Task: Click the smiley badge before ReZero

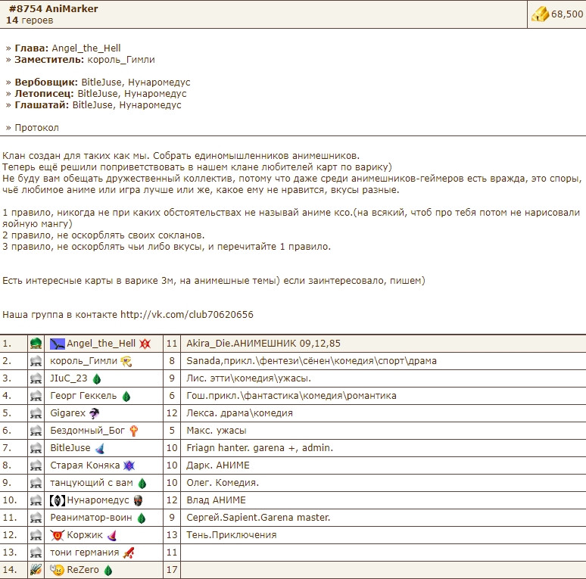Action: pyautogui.click(x=58, y=570)
